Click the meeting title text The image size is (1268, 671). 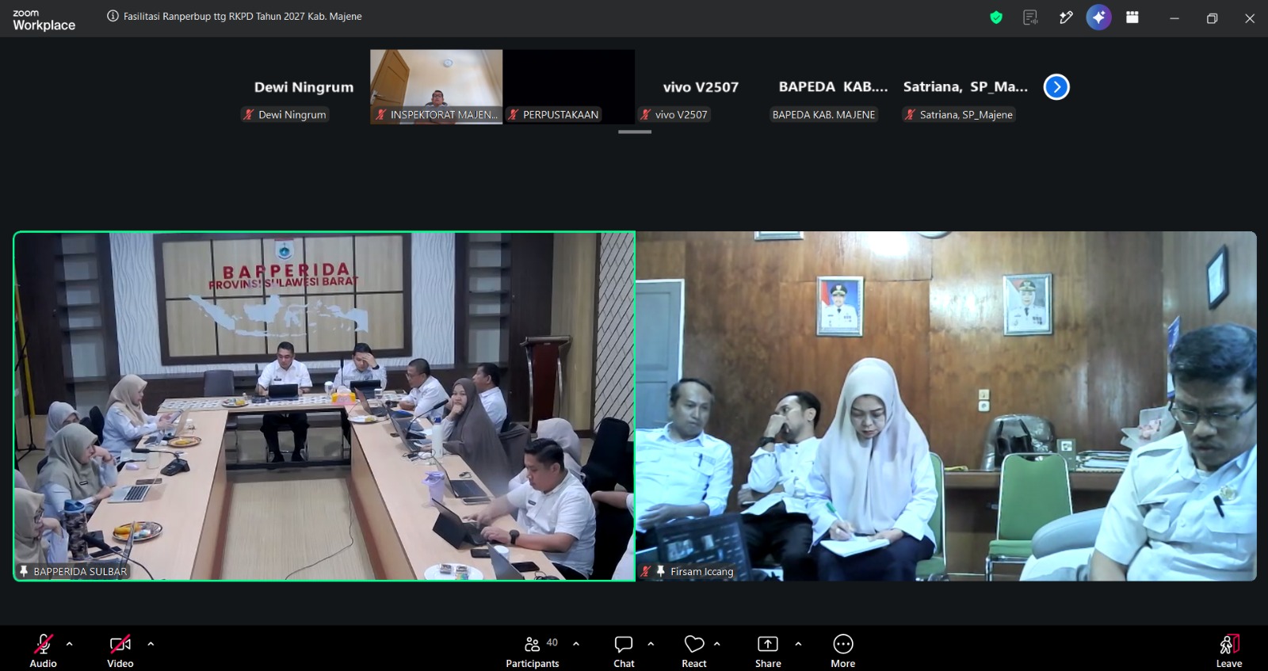[243, 16]
